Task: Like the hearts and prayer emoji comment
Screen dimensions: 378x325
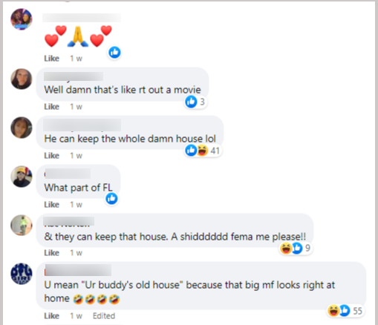Action: (x=51, y=59)
